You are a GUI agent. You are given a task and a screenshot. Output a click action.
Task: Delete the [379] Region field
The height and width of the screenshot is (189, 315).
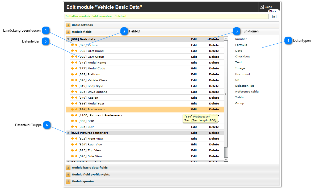[214, 98]
